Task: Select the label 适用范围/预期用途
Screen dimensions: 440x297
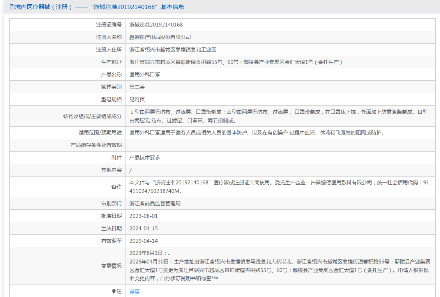Action: tap(100, 133)
